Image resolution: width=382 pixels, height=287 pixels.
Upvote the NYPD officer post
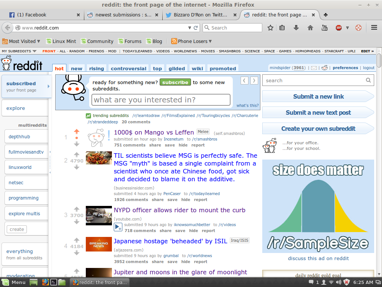tap(77, 209)
